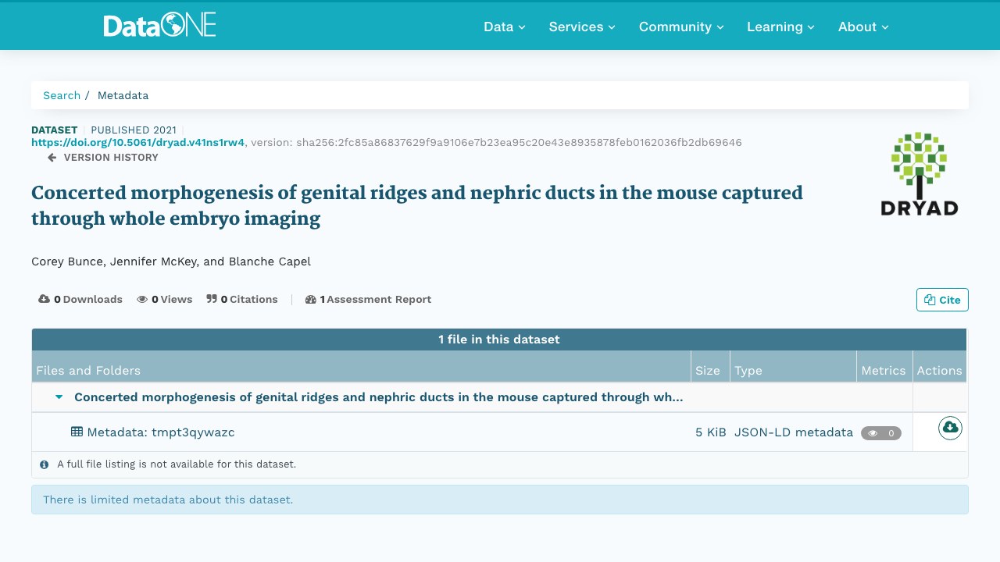1000x562 pixels.
Task: Click the info icon beside file listing note
Action: 45,464
